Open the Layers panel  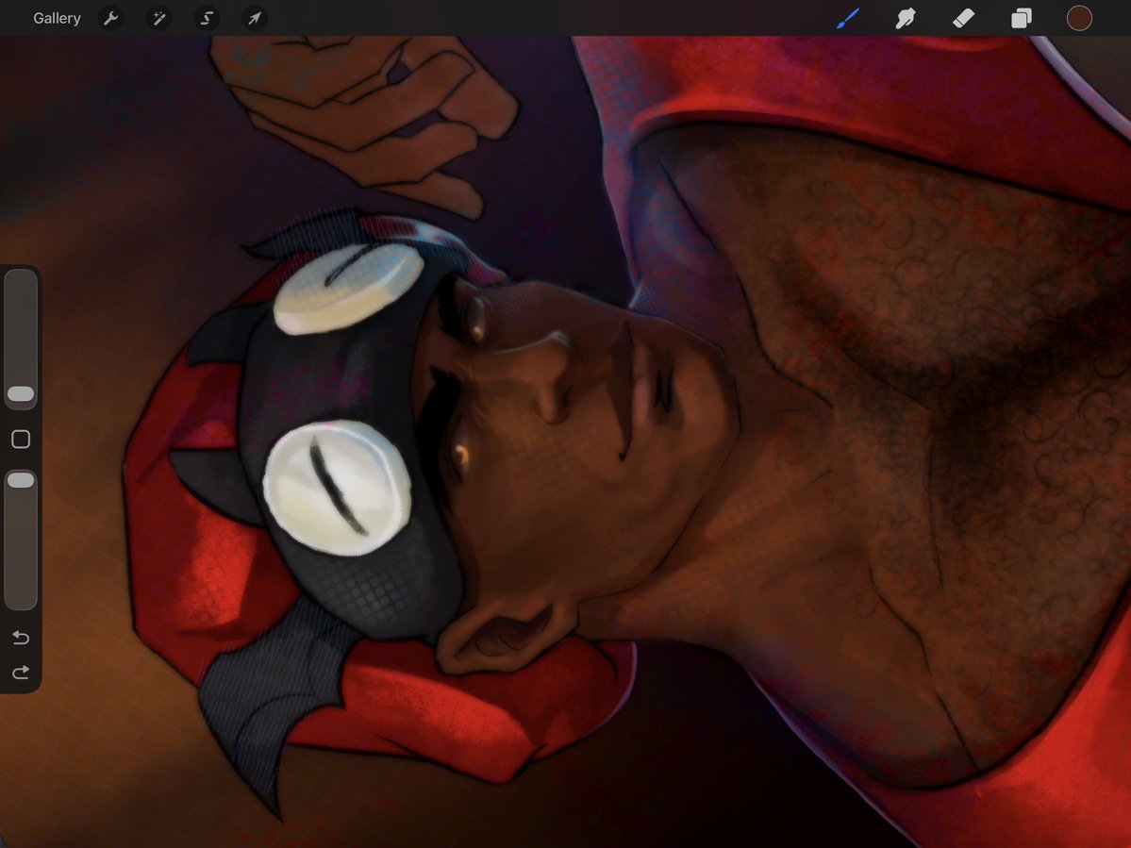click(x=1022, y=18)
